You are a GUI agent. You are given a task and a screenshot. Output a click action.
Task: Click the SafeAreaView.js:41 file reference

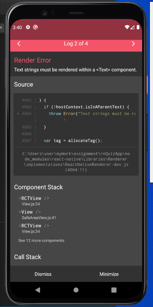(x=39, y=218)
